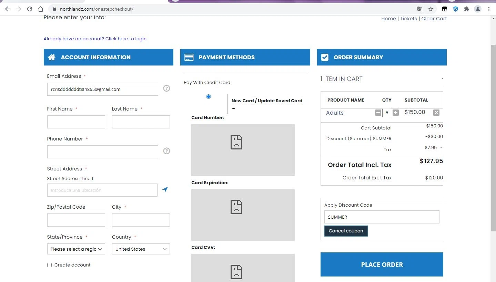Click the Zip/Postal Code field
496x282 pixels.
click(x=76, y=220)
